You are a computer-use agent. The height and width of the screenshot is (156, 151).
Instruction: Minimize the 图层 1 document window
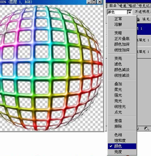(89, 2)
